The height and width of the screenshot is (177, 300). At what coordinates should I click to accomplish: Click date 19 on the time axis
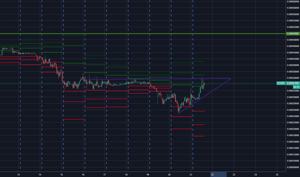tap(148, 174)
